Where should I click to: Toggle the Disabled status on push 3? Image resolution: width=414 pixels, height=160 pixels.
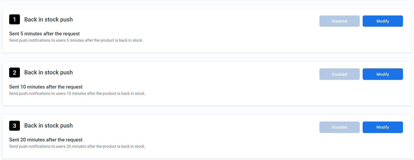(339, 127)
